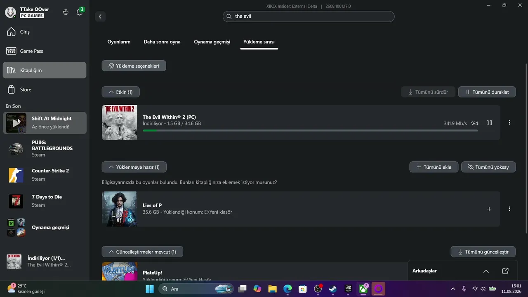Screen dimensions: 528x297
Task: Open Task View on the taskbar
Action: point(243,289)
